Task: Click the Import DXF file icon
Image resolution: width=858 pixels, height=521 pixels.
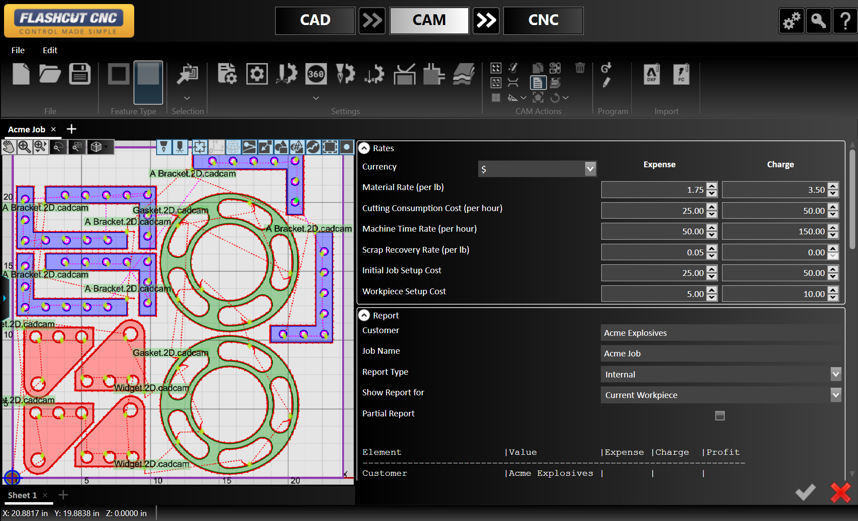Action: coord(651,74)
